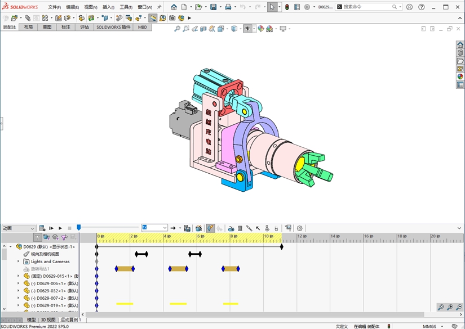The image size is (465, 329).
Task: Open the 工具 menu
Action: [x=126, y=7]
